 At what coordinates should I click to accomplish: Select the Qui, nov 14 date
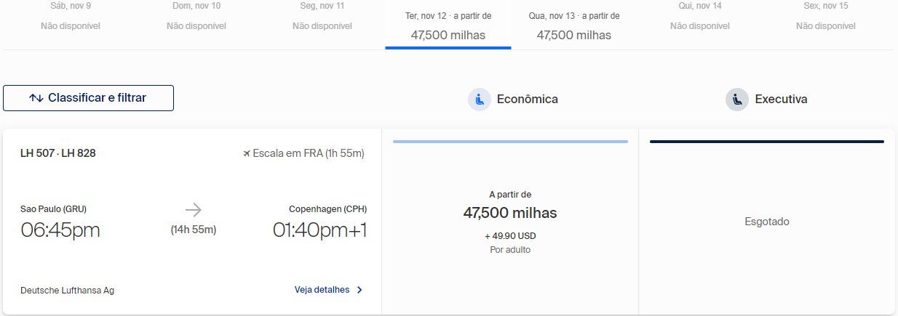tap(700, 16)
